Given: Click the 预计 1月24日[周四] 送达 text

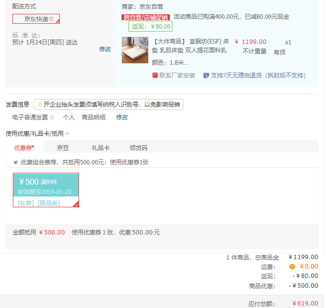Looking at the screenshot, I should (x=45, y=42).
